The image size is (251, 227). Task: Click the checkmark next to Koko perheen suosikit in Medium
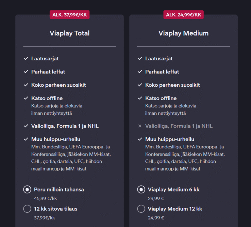point(140,85)
